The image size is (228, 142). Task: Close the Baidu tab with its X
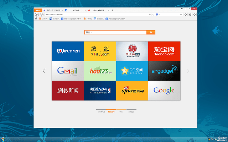pyautogui.click(x=63, y=10)
